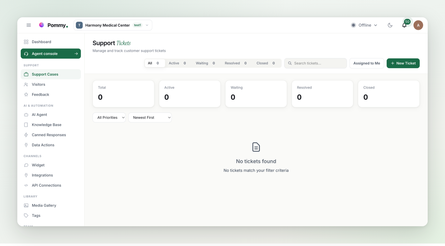Switch to the Closed tickets tab

(x=266, y=63)
